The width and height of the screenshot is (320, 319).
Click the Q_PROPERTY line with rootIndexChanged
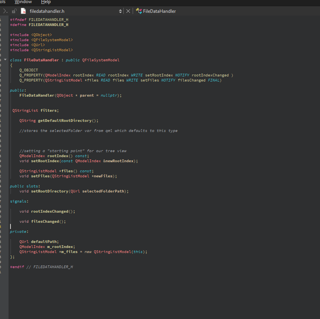pyautogui.click(x=126, y=75)
